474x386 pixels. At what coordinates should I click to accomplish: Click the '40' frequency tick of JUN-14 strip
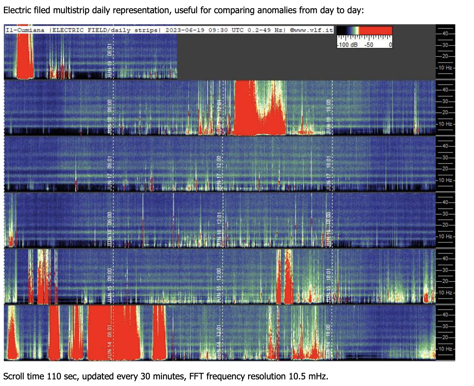point(445,315)
